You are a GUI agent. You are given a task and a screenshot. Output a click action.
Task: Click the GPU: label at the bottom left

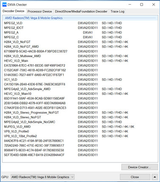[x=5, y=177]
